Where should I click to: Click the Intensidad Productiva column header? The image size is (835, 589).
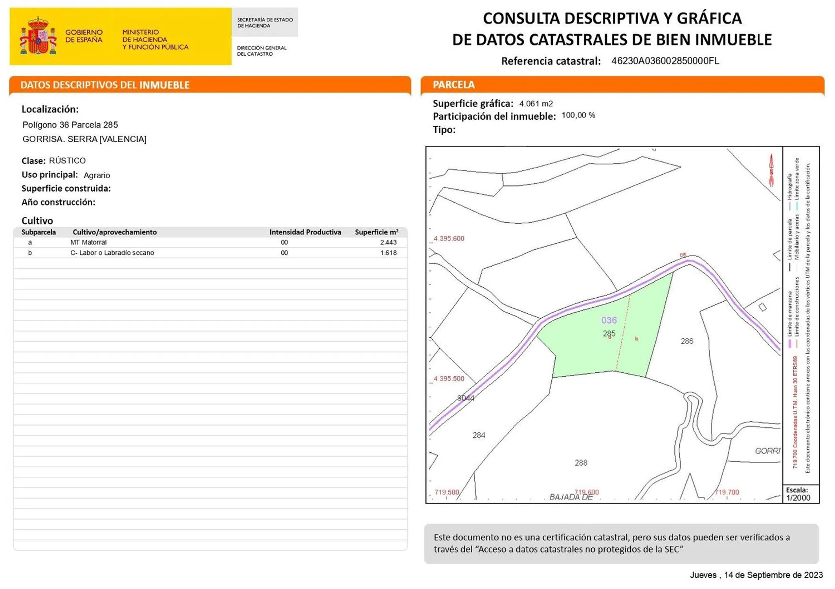pyautogui.click(x=305, y=232)
